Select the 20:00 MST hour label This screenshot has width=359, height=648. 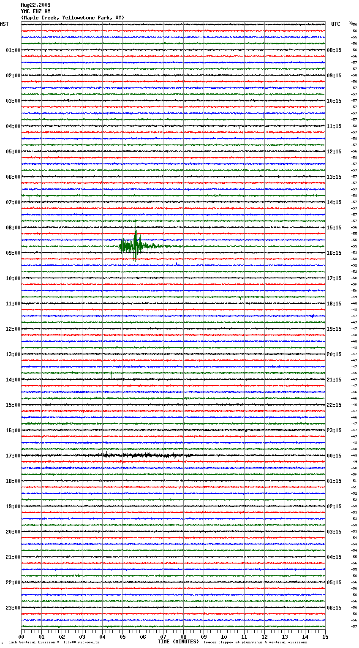tap(13, 532)
